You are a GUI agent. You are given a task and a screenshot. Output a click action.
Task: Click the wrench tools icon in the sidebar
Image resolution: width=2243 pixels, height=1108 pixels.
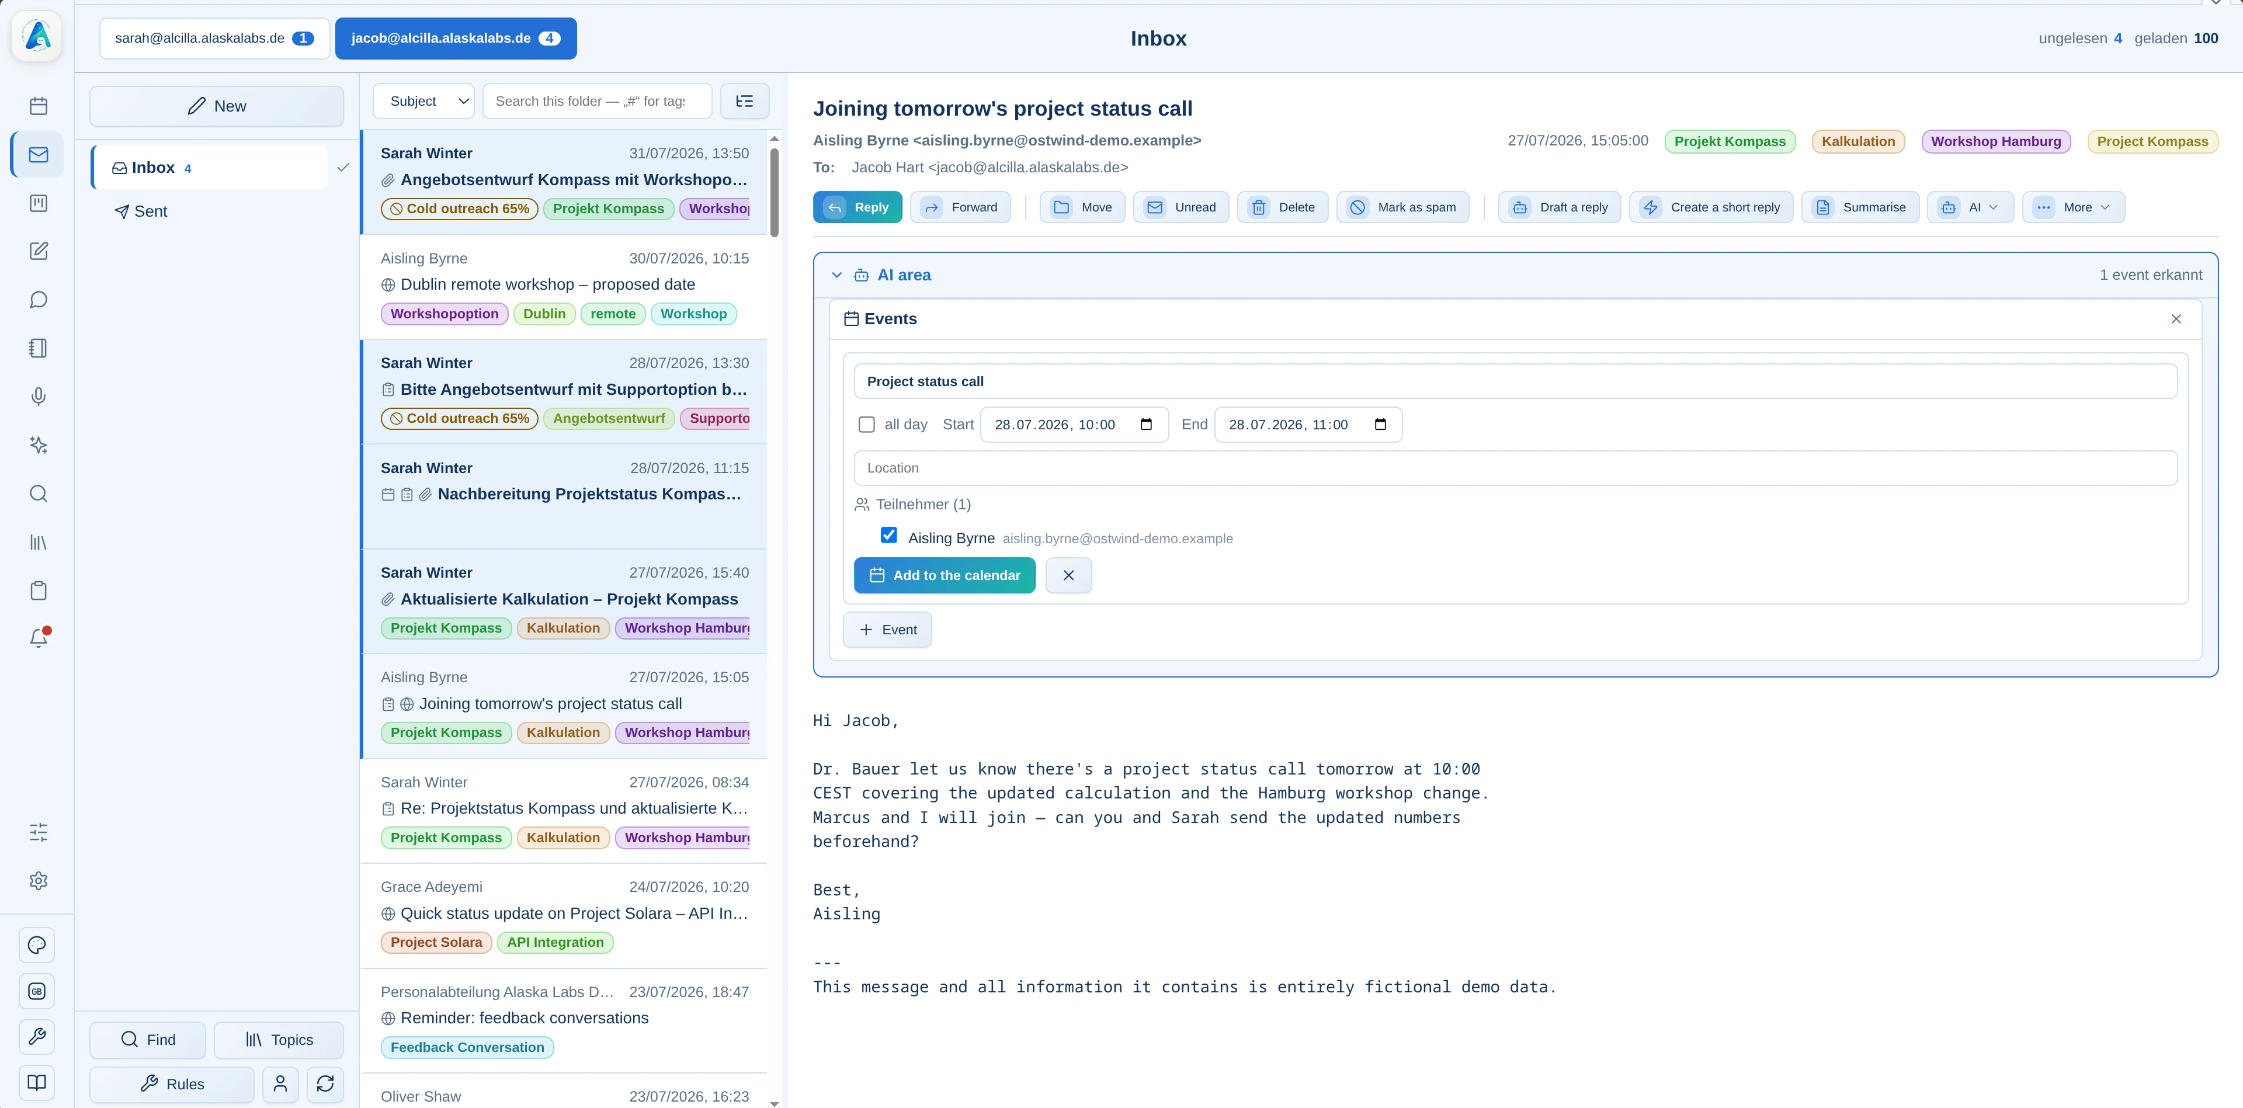tap(37, 1037)
